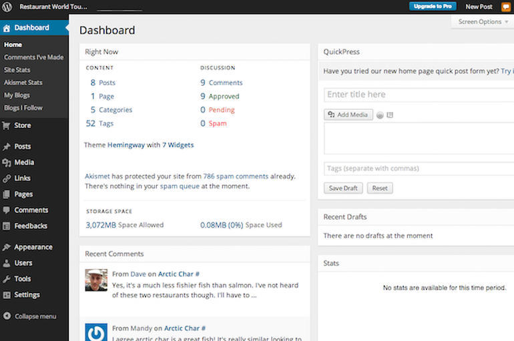Click New Post in the top bar
Viewport: 514px width, 341px height.
click(x=479, y=7)
